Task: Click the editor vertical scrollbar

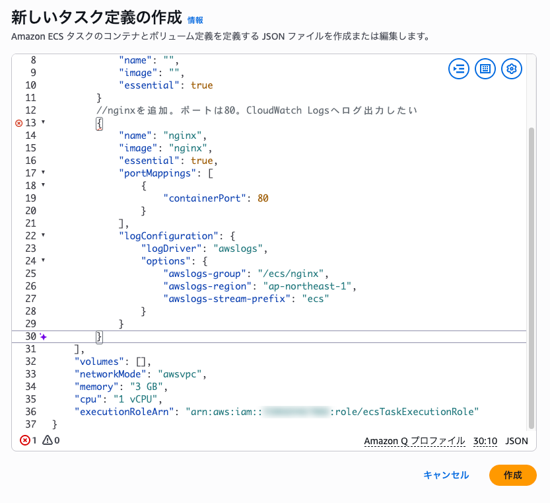Action: pos(532,278)
